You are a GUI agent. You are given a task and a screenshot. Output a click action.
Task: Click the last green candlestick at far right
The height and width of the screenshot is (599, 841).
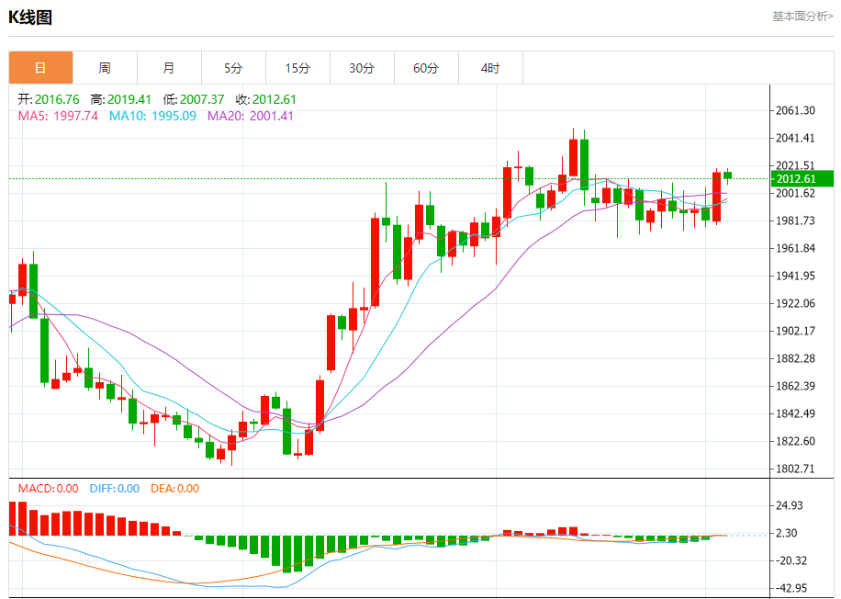click(x=728, y=175)
